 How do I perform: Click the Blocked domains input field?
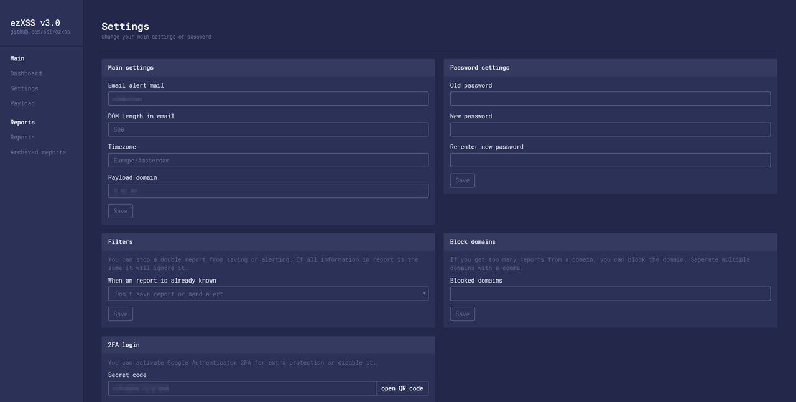coord(610,294)
